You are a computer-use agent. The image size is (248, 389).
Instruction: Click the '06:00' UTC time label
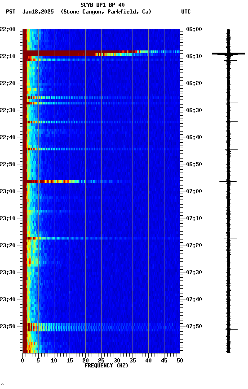[194, 29]
